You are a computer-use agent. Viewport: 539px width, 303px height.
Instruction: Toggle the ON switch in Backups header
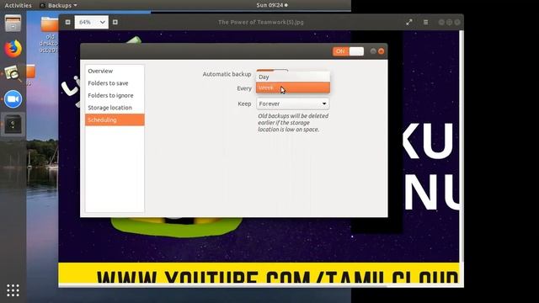click(348, 51)
